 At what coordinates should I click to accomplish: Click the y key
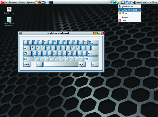(x=58, y=48)
